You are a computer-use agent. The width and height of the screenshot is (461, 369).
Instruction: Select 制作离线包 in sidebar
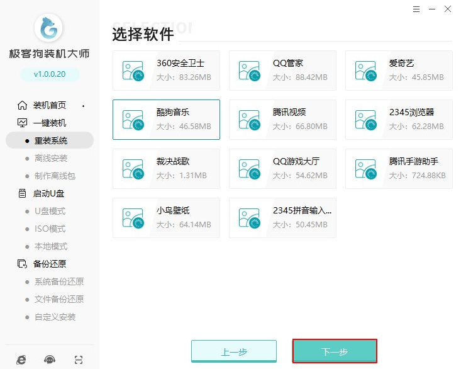[x=55, y=176]
